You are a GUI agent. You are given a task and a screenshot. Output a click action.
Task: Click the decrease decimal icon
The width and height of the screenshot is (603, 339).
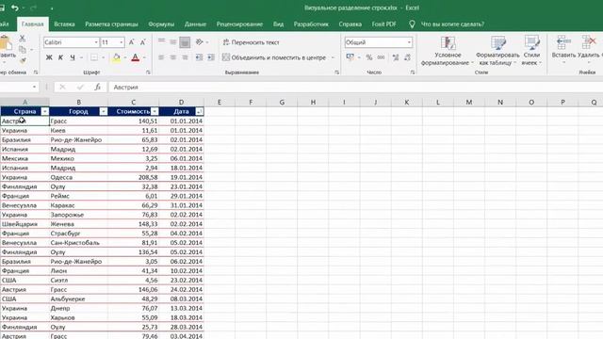(x=407, y=57)
